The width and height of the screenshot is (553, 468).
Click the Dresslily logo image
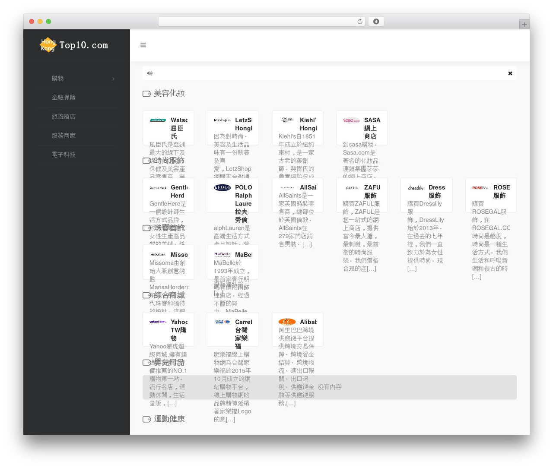click(416, 188)
